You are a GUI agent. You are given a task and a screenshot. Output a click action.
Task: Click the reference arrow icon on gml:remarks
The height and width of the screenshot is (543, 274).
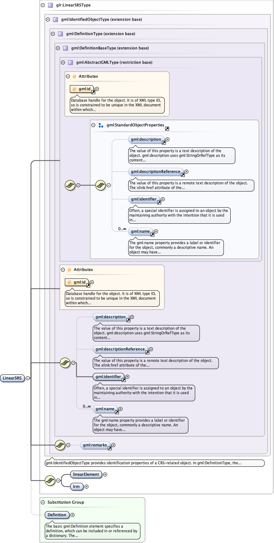click(110, 448)
